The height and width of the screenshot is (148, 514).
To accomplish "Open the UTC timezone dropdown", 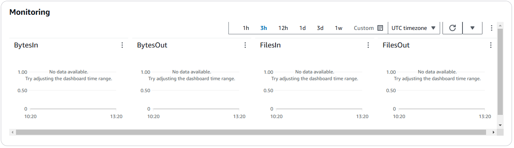I will (414, 28).
